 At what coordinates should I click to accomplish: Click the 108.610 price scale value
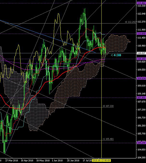point(142,86)
